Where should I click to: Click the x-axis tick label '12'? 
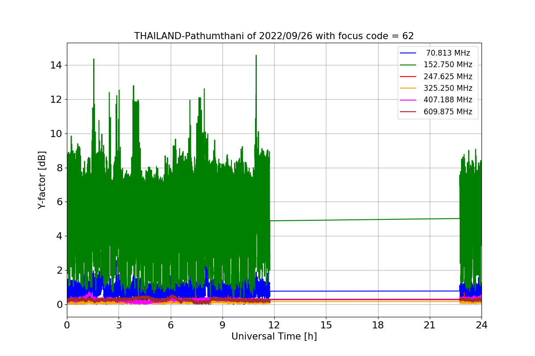click(x=274, y=325)
